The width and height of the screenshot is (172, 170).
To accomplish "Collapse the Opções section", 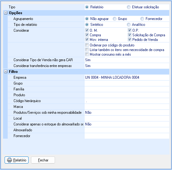I will click(6, 13).
